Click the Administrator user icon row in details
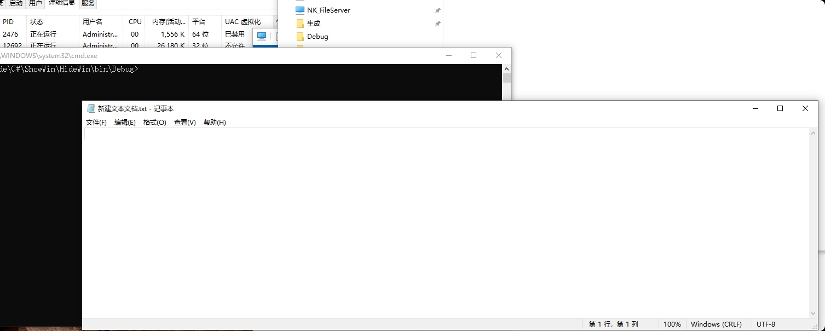This screenshot has height=331, width=825. tap(100, 34)
